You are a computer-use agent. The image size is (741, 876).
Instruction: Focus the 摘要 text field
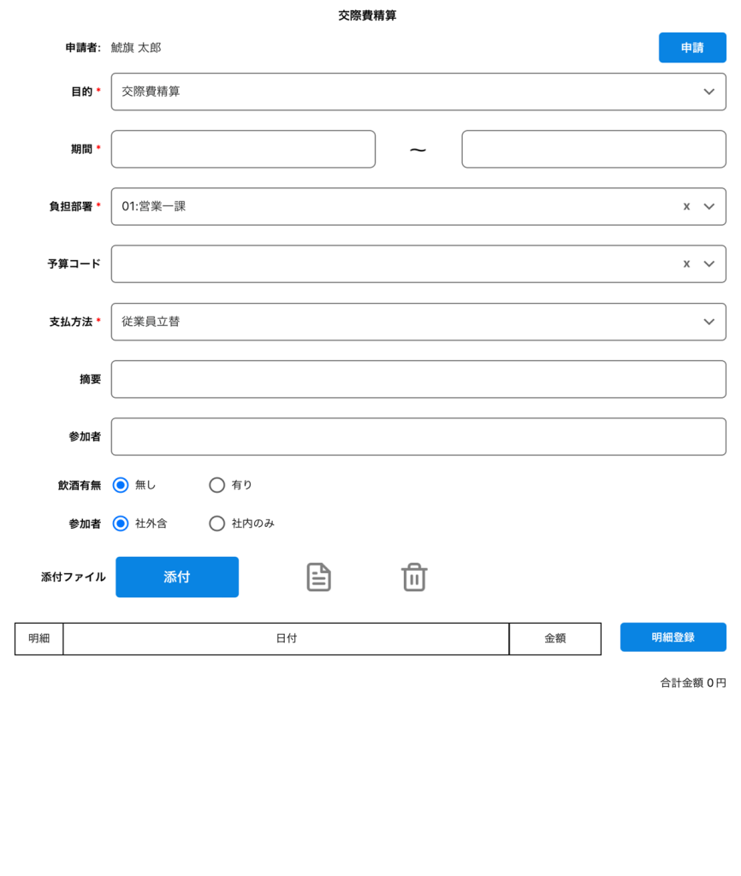coord(418,379)
